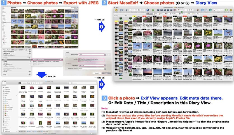Image resolution: width=234 pixels, height=135 pixels.
Task: Switch to the Web tab in MesaExif
Action: click(x=161, y=14)
